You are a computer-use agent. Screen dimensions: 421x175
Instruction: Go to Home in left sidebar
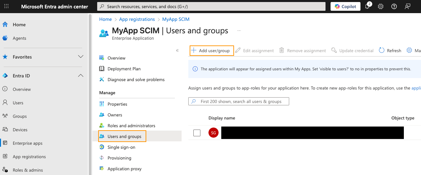19,25
